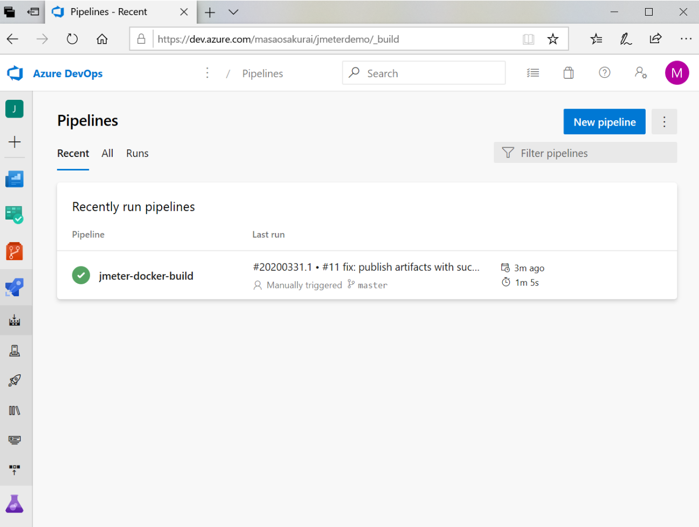Open Releases rocket icon in sidebar

tap(15, 381)
